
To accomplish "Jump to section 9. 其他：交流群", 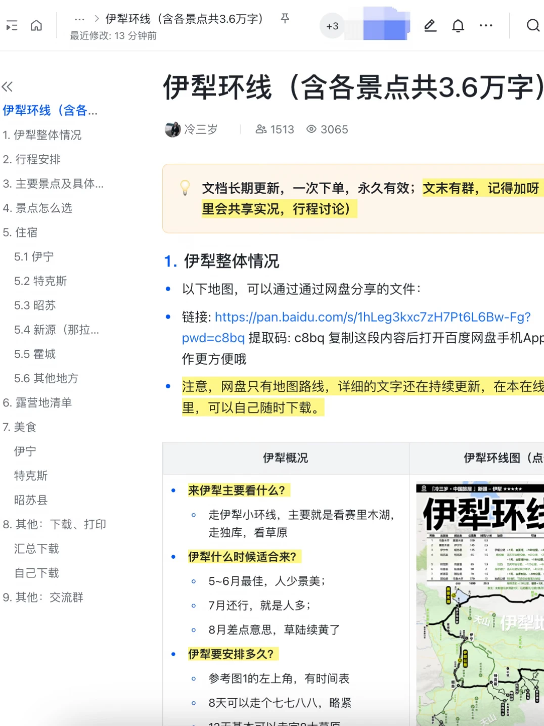I will tap(43, 597).
